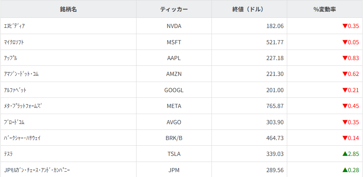
Task: Click the green up arrow in JPM row
Action: 345,170
